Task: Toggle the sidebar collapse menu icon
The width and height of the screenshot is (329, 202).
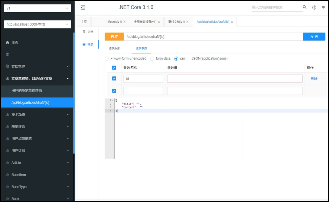Action: (x=83, y=8)
